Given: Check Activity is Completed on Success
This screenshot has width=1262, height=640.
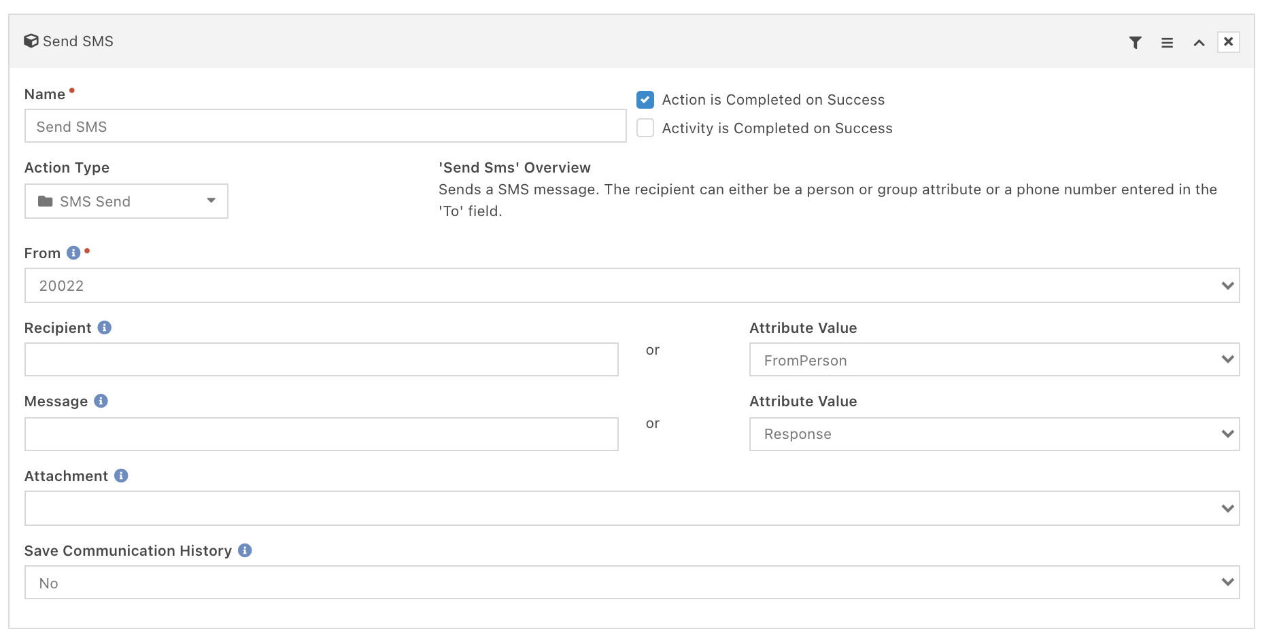Looking at the screenshot, I should coord(645,128).
